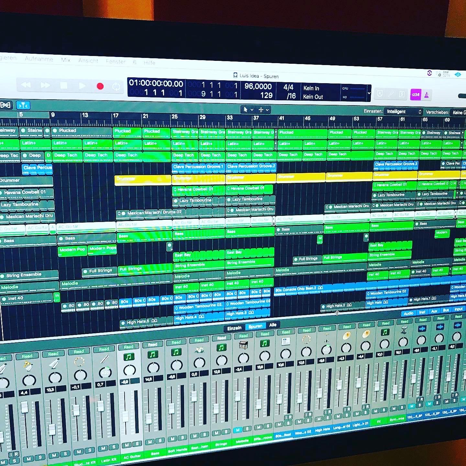This screenshot has height=466, width=466.
Task: Click the piano instrument icon in mixer
Action: pyautogui.click(x=243, y=345)
